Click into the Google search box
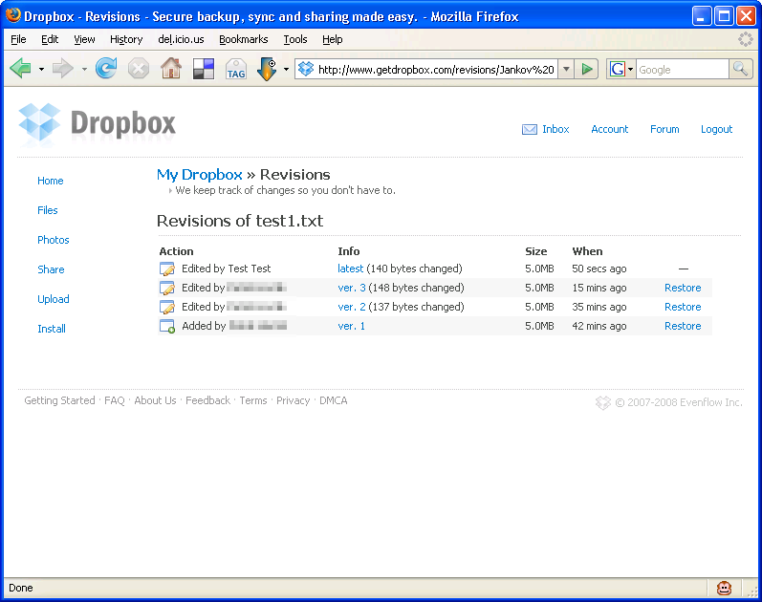Image resolution: width=762 pixels, height=602 pixels. point(683,70)
